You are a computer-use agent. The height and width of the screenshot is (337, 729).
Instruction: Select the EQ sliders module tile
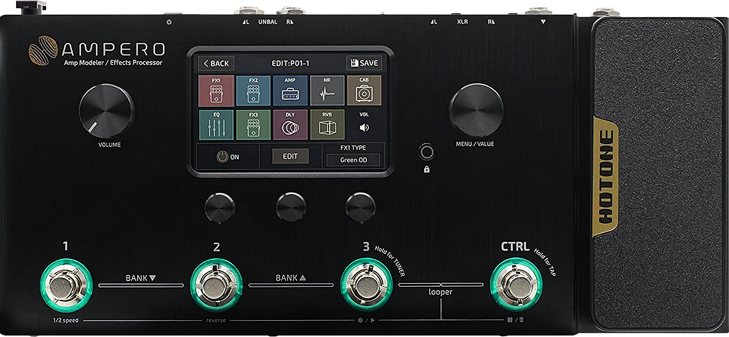216,125
